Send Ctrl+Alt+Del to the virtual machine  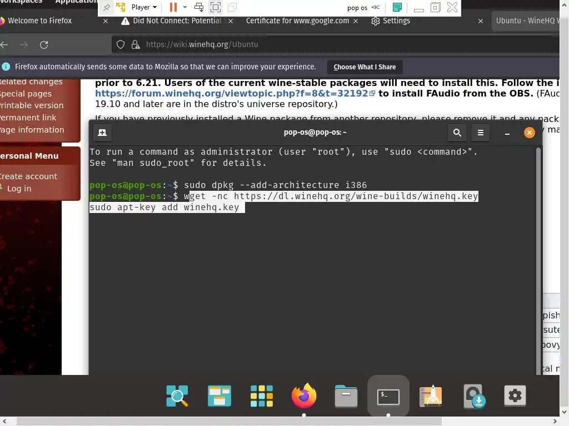pos(199,7)
